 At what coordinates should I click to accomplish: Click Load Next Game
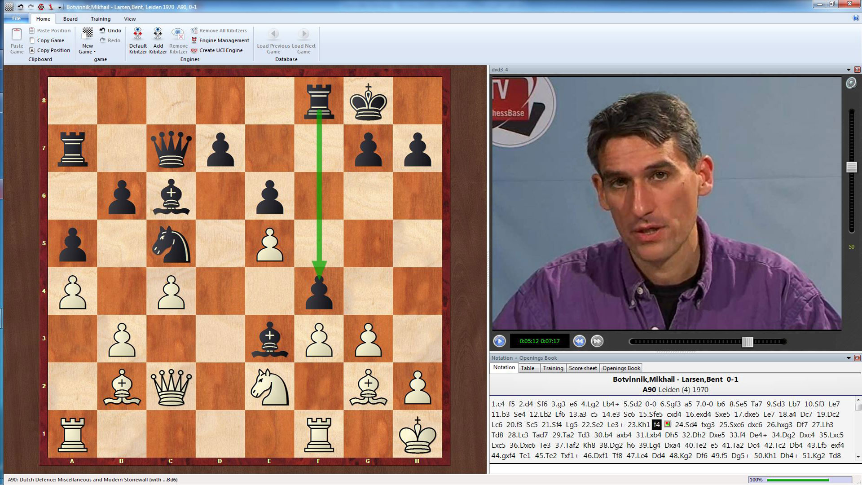pos(303,40)
